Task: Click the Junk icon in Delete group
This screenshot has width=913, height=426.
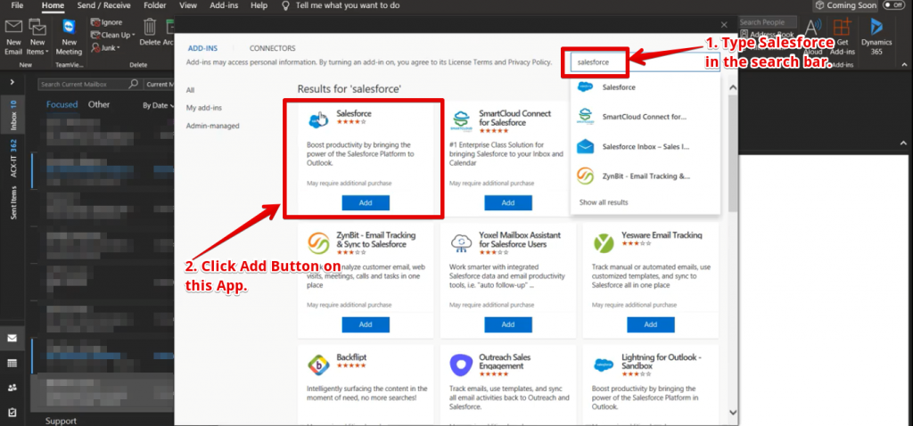Action: coord(95,48)
